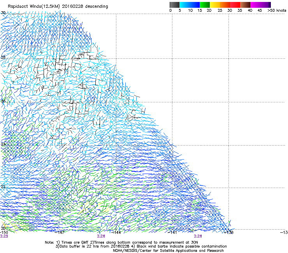
Task: Click the 'Data buffer is 22 hrs' note line
Action: [141, 246]
